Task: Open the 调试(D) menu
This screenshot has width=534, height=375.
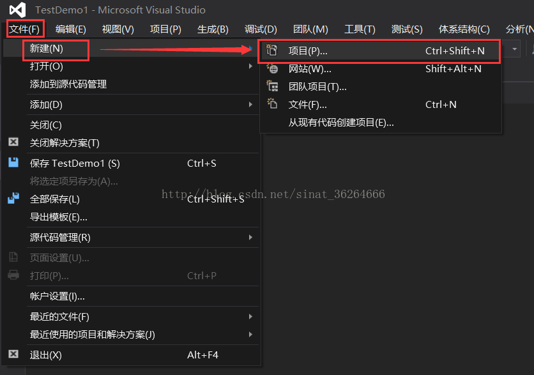Action: [261, 29]
